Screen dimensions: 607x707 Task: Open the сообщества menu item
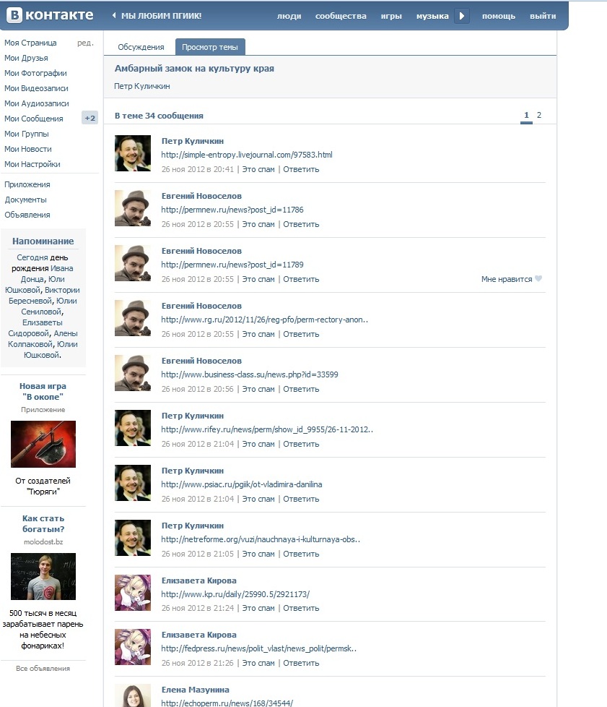pos(341,16)
